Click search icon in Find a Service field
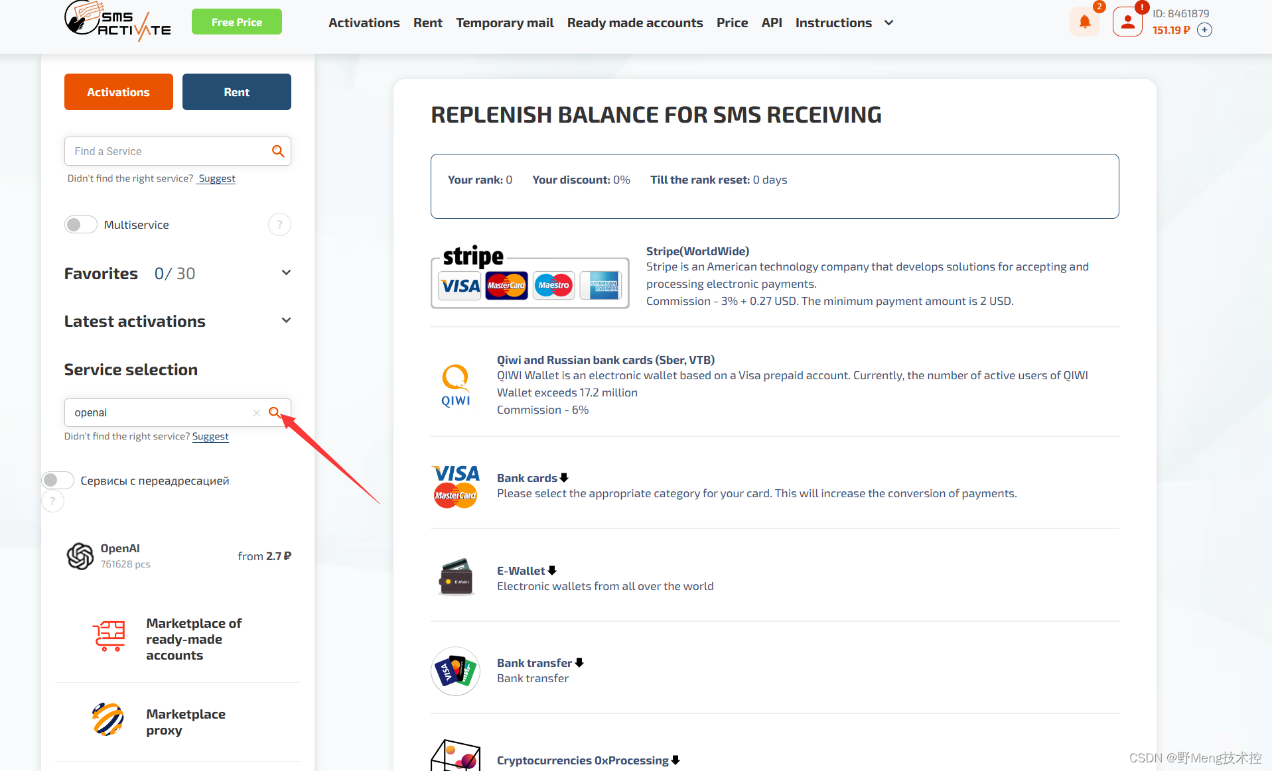The height and width of the screenshot is (771, 1272). pyautogui.click(x=278, y=151)
